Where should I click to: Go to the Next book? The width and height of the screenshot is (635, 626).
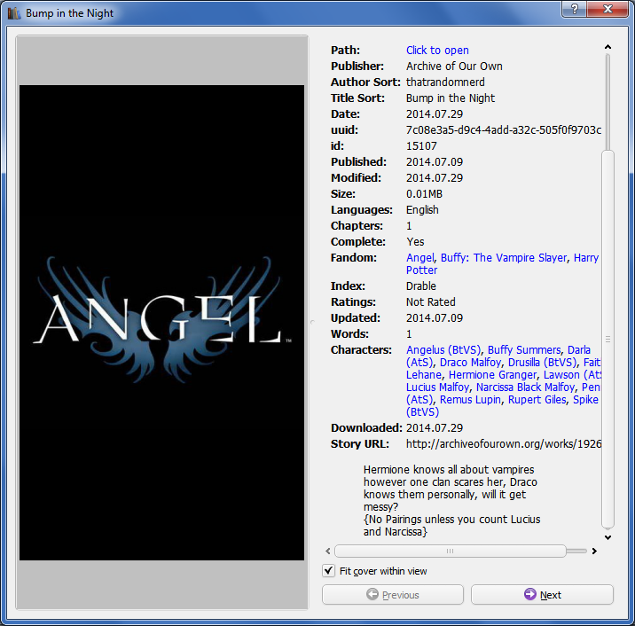tap(542, 594)
